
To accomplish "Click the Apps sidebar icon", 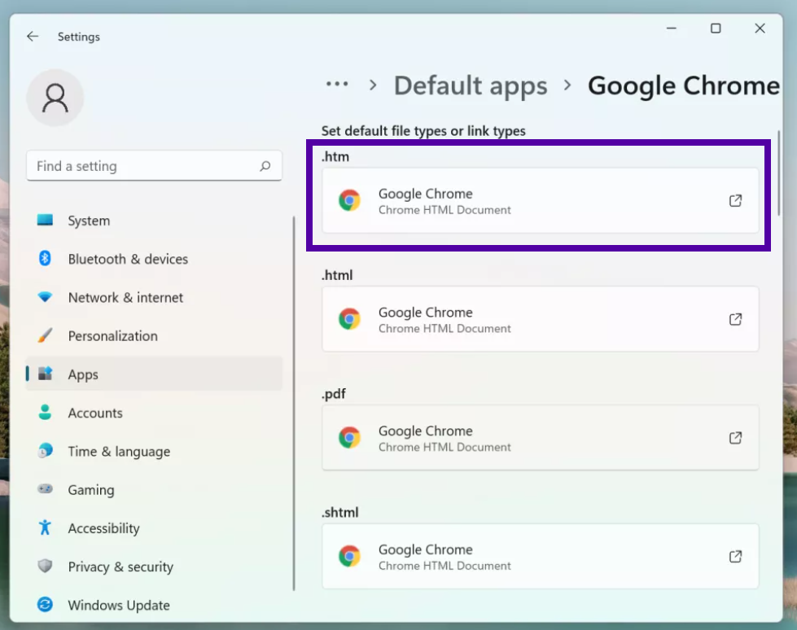I will [45, 374].
